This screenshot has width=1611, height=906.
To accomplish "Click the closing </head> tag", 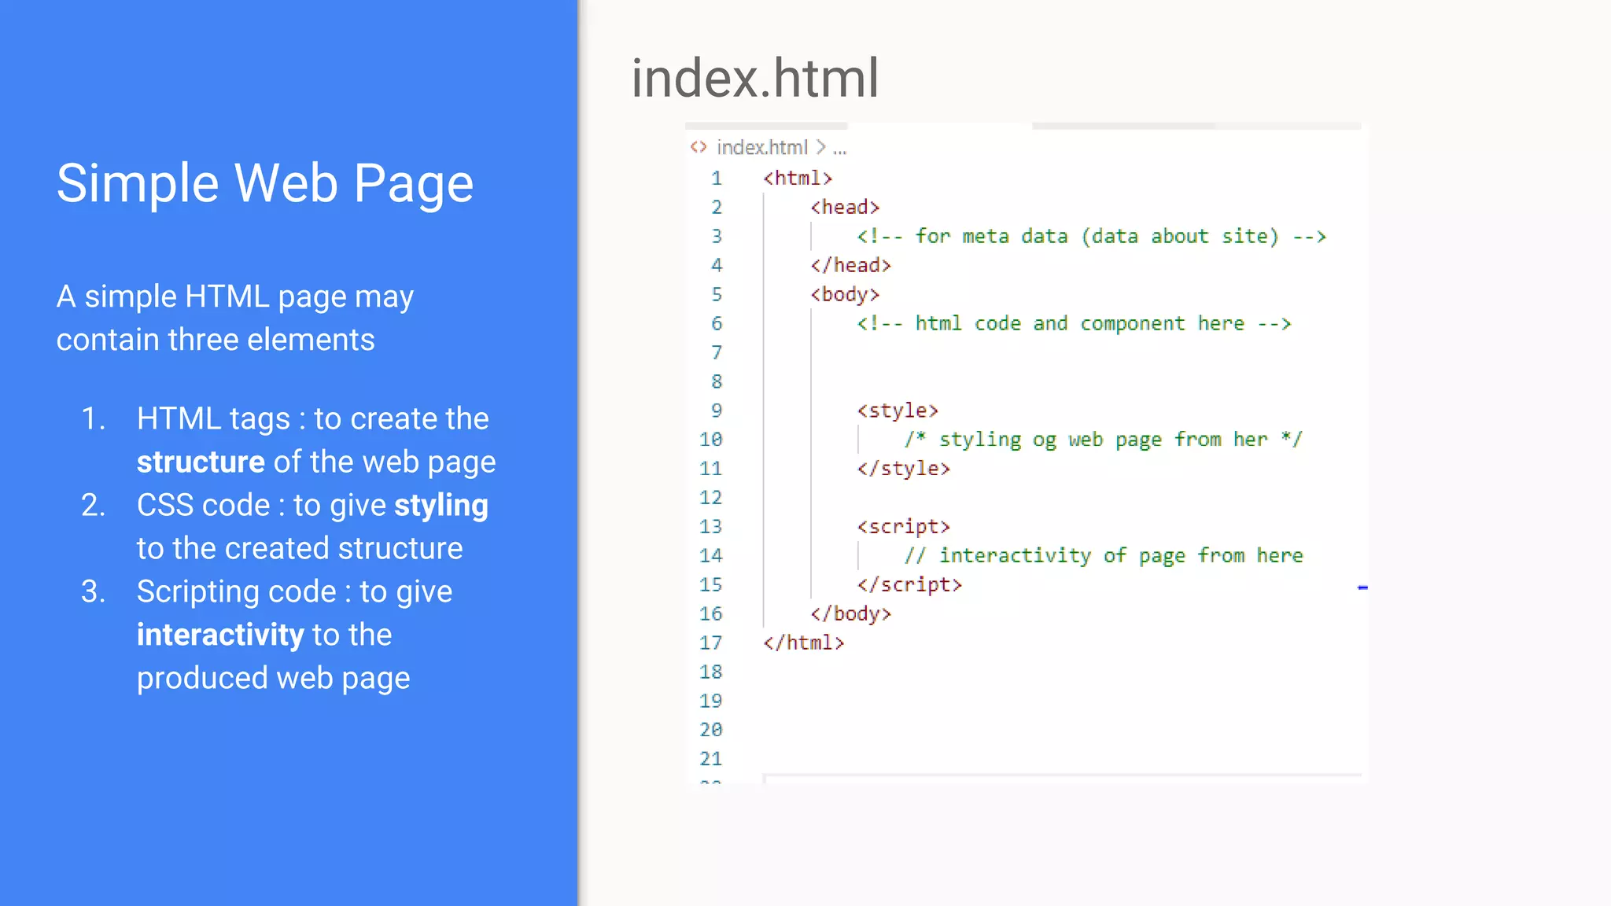I will [850, 265].
